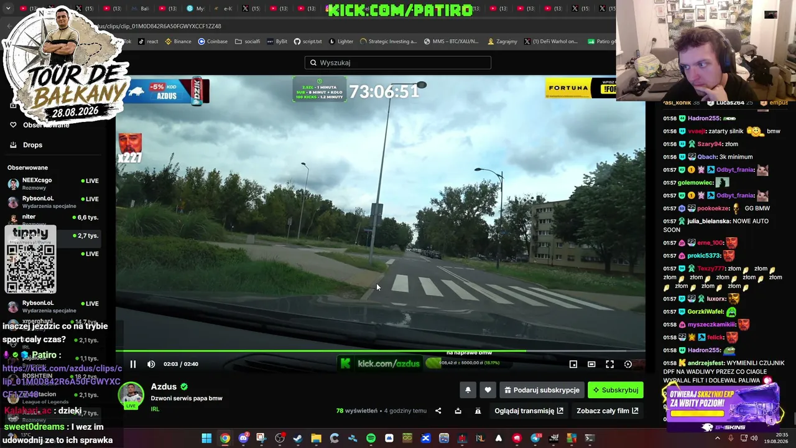Open Steam from the taskbar

coord(298,438)
